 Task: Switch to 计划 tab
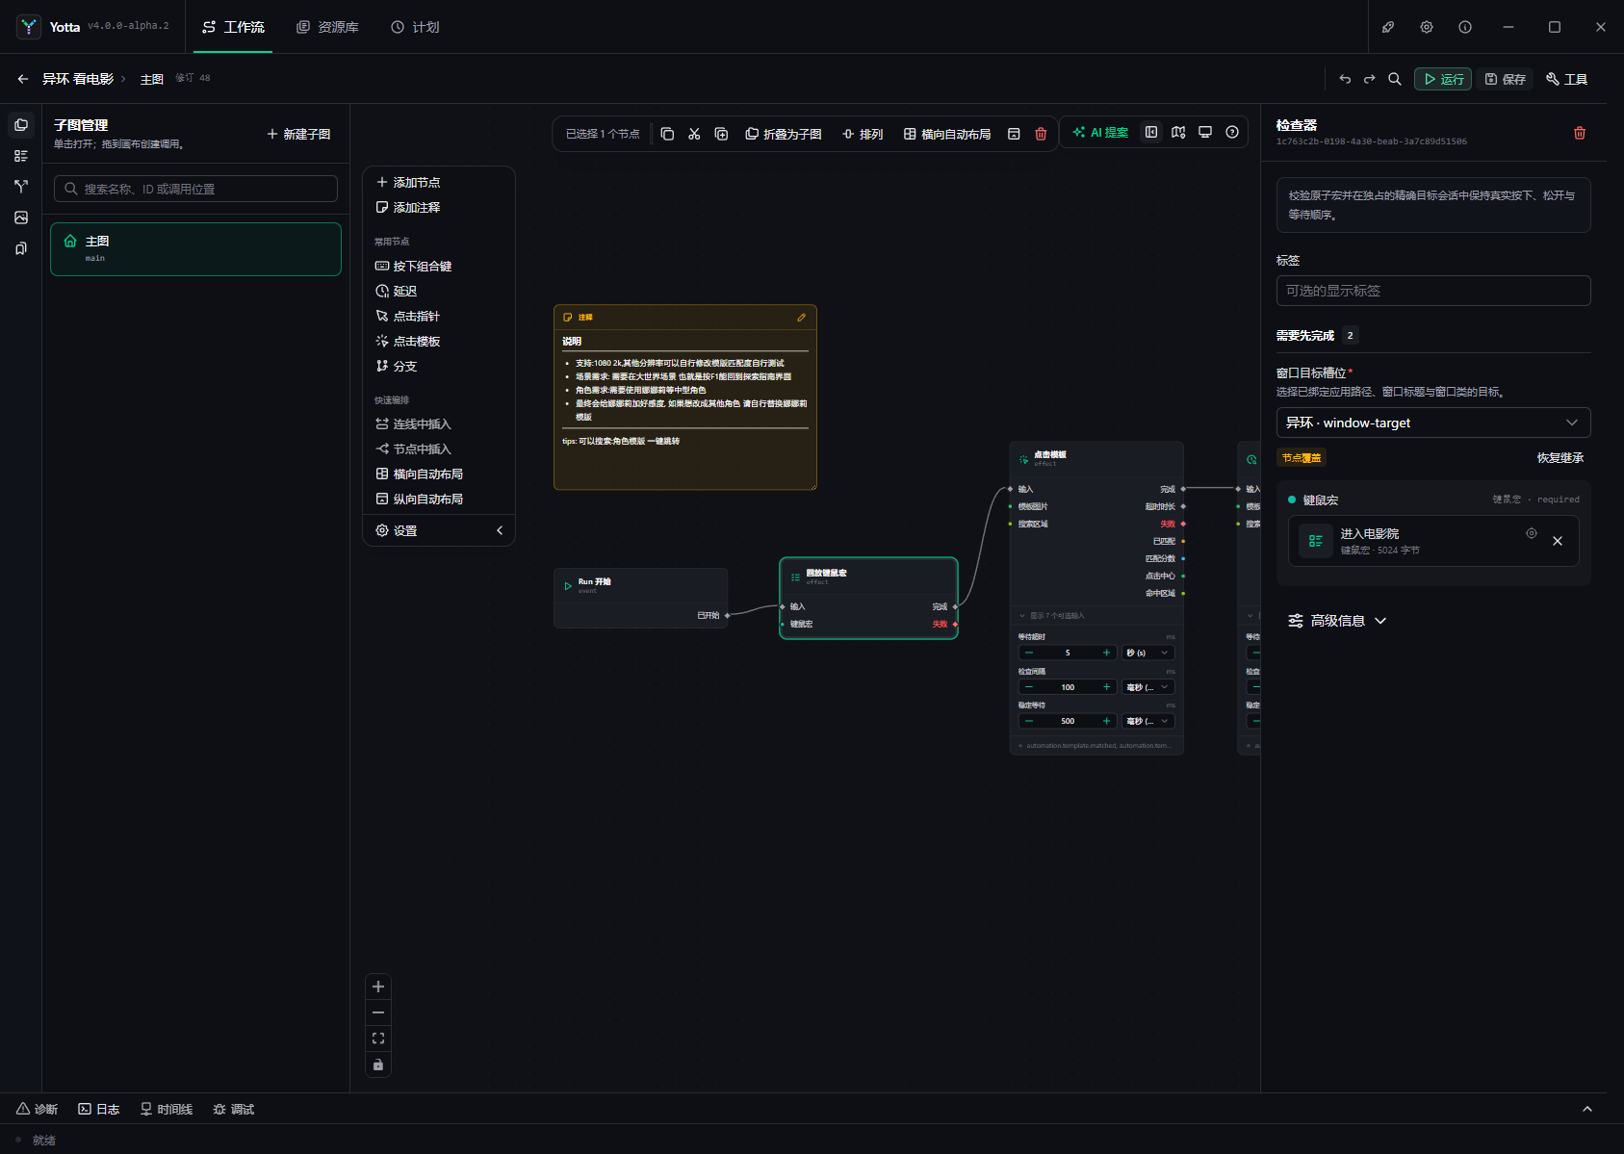coord(415,27)
